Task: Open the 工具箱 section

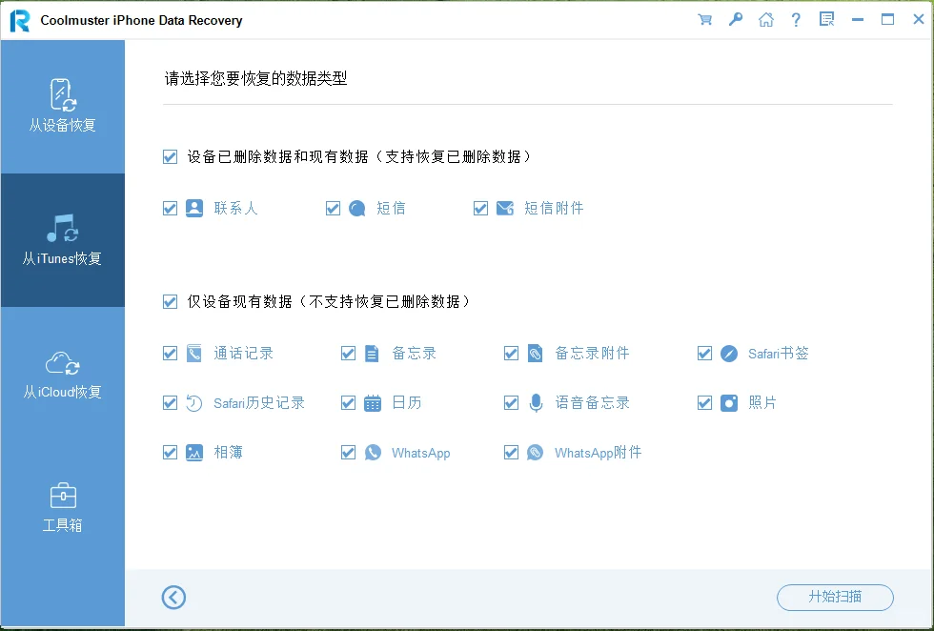Action: tap(62, 505)
